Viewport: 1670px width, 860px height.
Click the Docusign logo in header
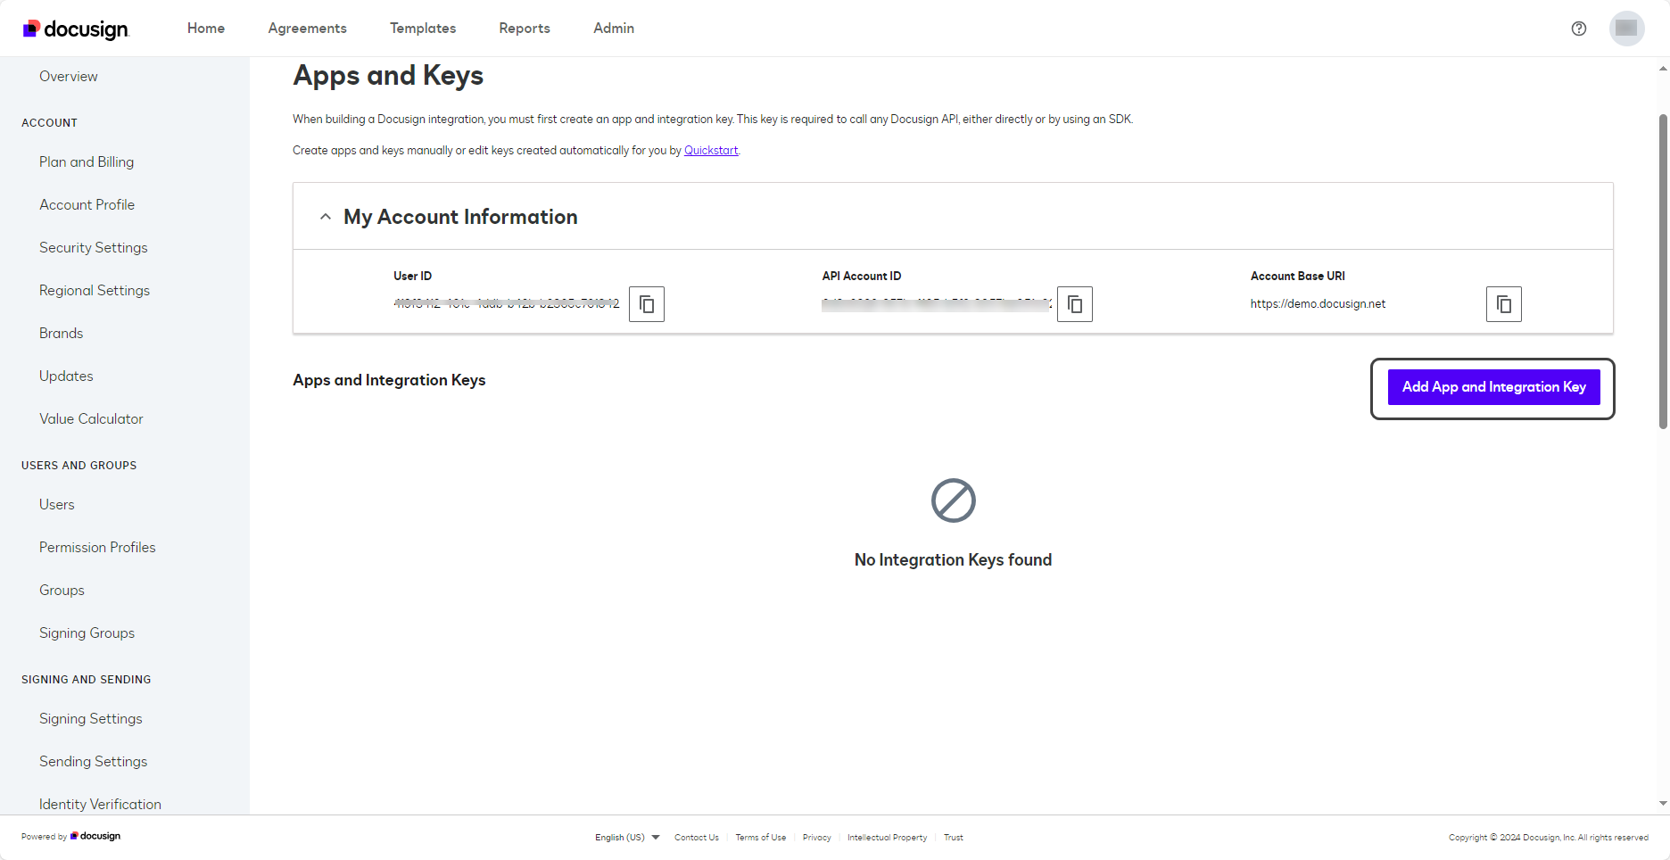click(x=76, y=29)
